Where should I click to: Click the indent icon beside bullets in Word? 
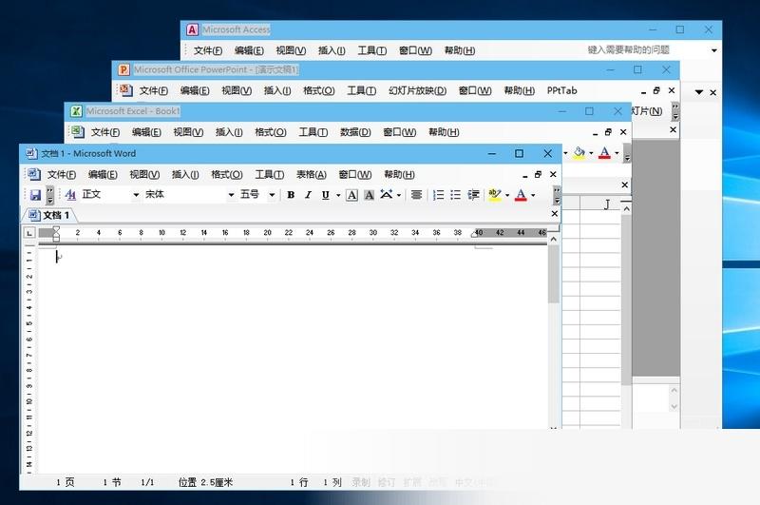pyautogui.click(x=473, y=195)
